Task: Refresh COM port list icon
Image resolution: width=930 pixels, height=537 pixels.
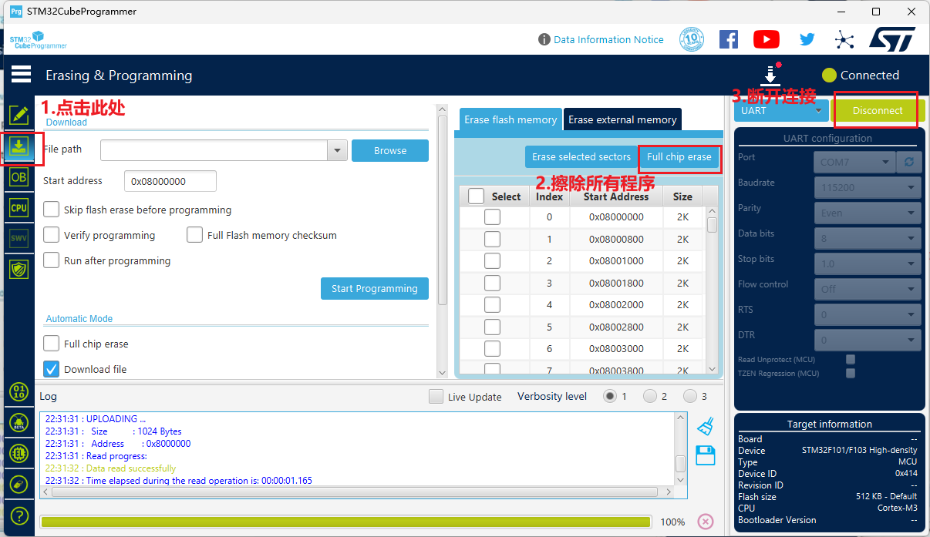Action: 909,162
